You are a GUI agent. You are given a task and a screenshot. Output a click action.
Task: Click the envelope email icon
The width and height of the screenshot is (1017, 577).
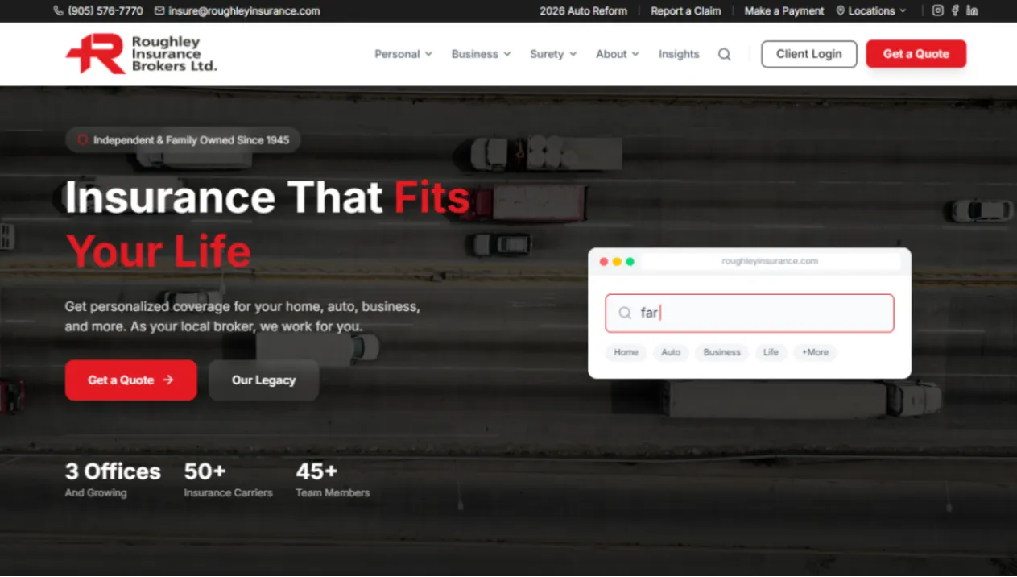pyautogui.click(x=159, y=11)
